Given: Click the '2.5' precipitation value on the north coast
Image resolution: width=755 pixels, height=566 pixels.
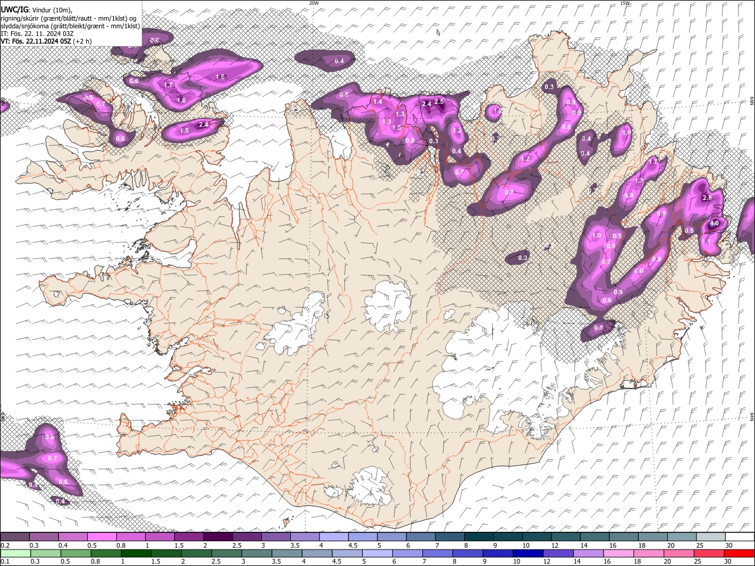Looking at the screenshot, I should tap(439, 102).
